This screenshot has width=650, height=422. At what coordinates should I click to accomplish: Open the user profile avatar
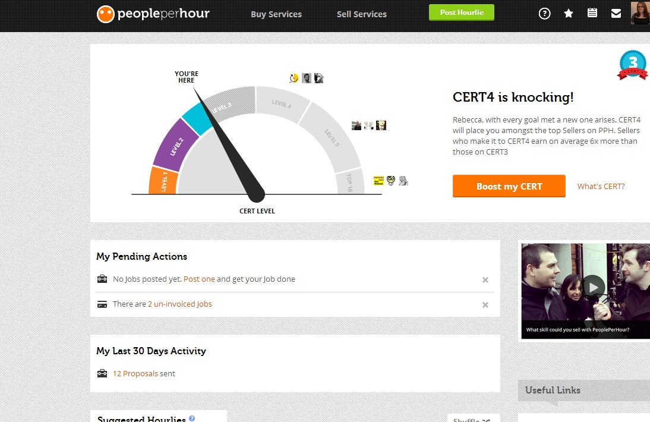(x=640, y=13)
